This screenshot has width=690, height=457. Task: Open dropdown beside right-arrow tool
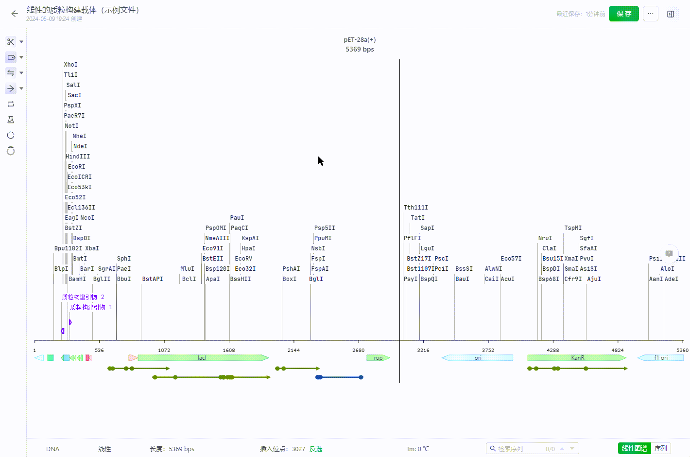click(21, 89)
